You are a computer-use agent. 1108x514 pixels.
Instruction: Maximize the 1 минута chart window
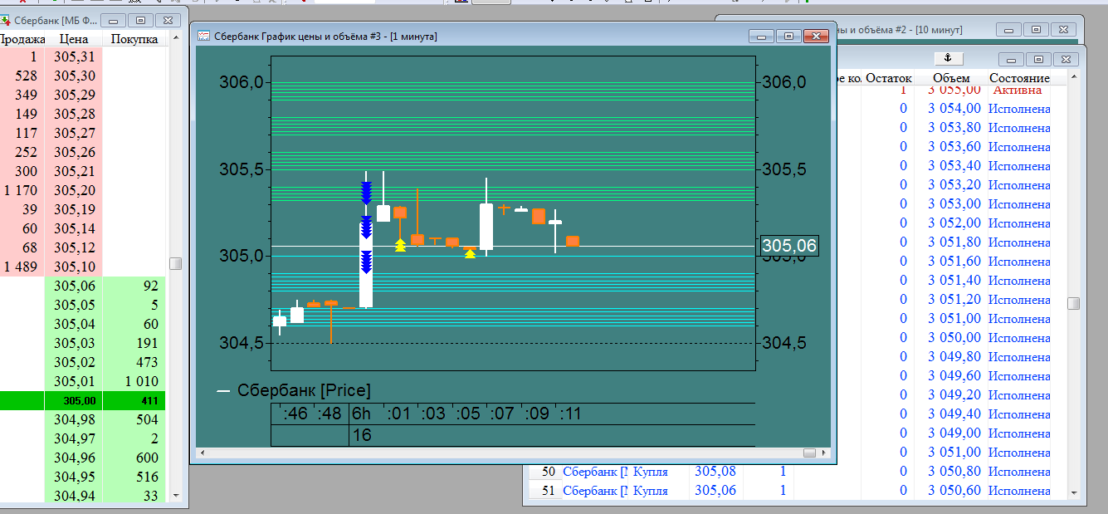pyautogui.click(x=788, y=37)
